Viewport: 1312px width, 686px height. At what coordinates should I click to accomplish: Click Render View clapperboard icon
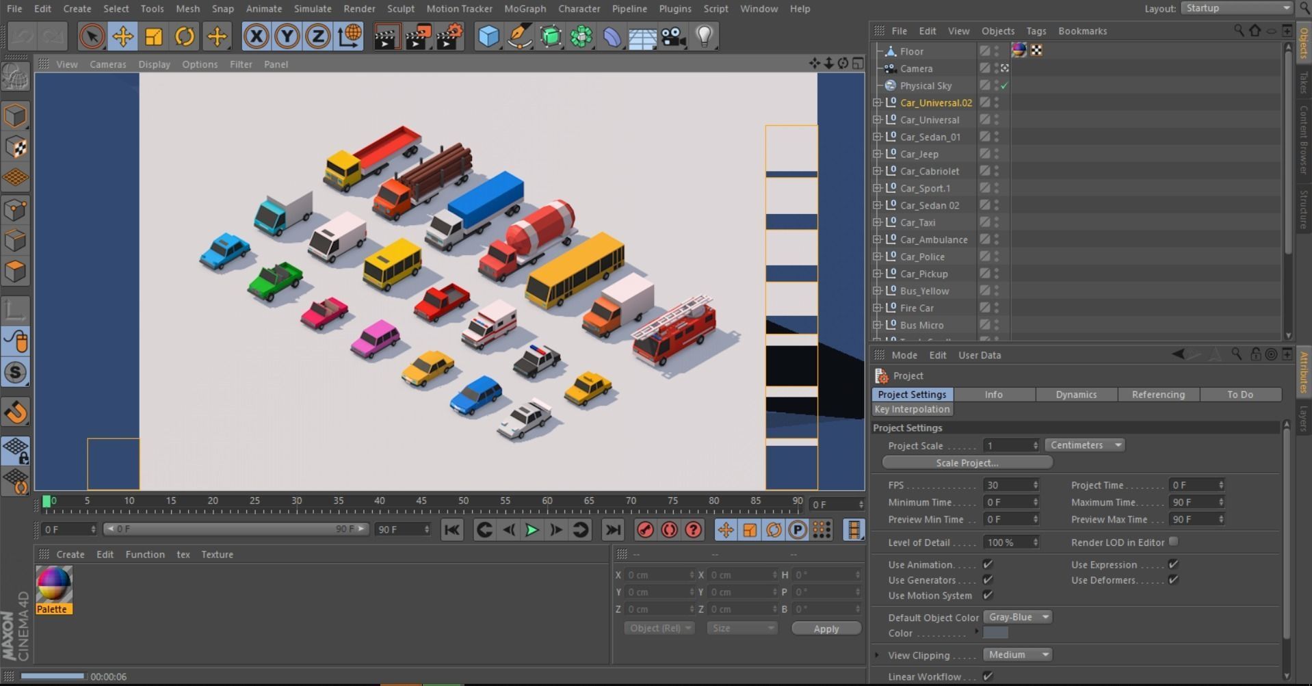coord(386,36)
